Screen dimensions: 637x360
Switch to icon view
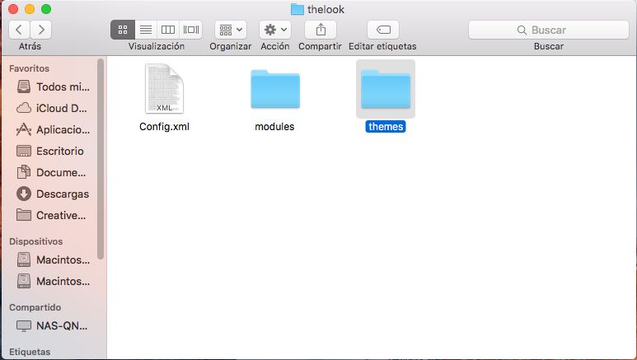click(123, 30)
